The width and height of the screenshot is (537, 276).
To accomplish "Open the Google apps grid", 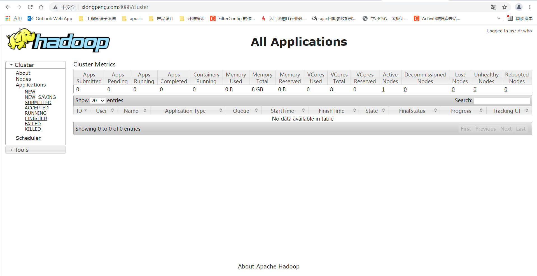I will (8, 18).
